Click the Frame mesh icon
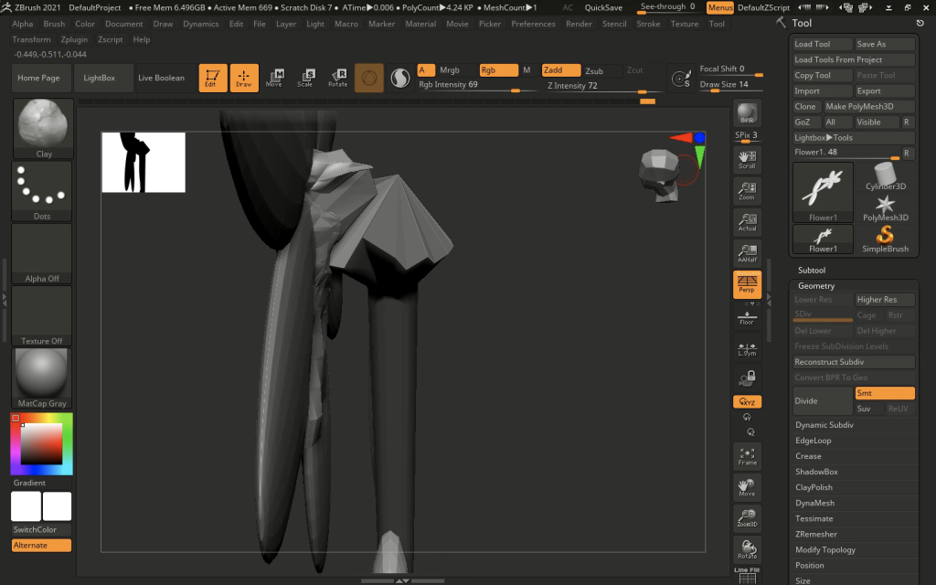The image size is (936, 585). click(747, 456)
